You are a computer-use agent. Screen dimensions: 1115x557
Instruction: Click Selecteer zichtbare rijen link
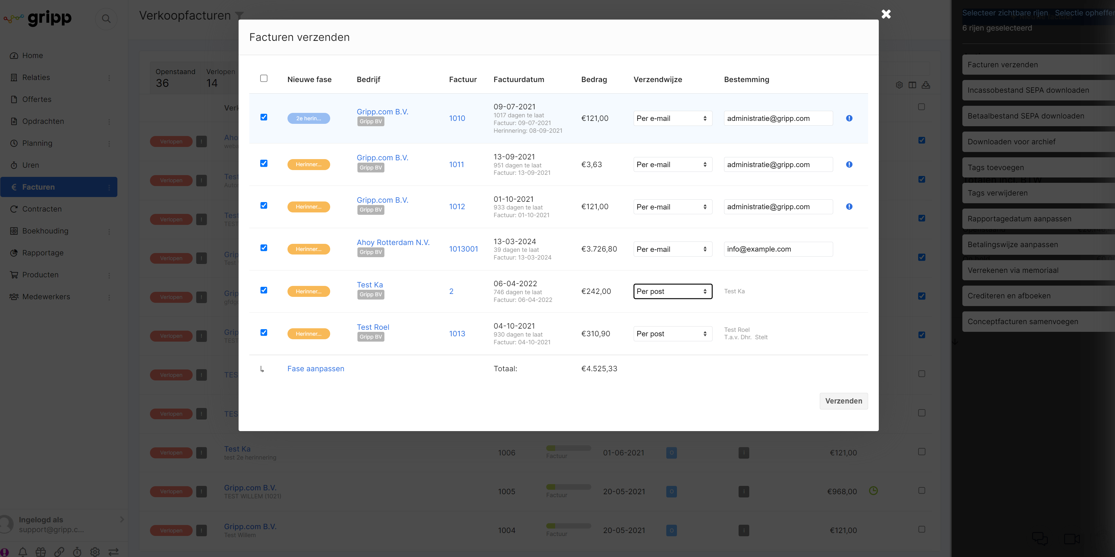[x=1005, y=13]
